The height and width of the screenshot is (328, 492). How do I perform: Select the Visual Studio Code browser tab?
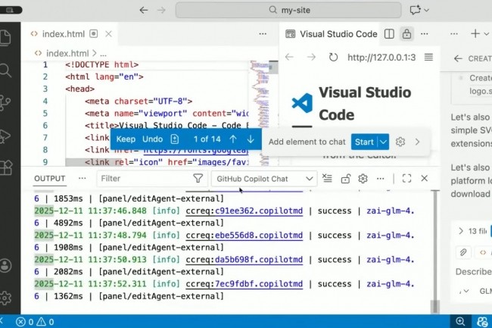pos(332,34)
